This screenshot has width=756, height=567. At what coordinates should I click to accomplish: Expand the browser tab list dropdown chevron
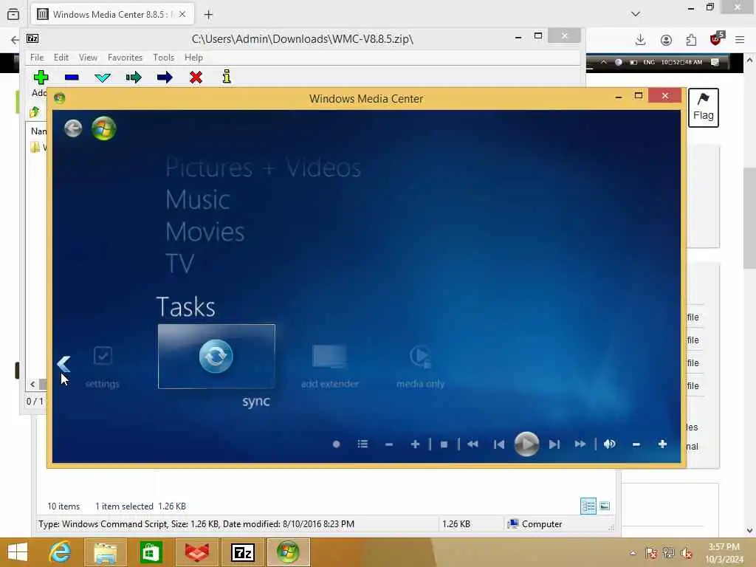(636, 14)
